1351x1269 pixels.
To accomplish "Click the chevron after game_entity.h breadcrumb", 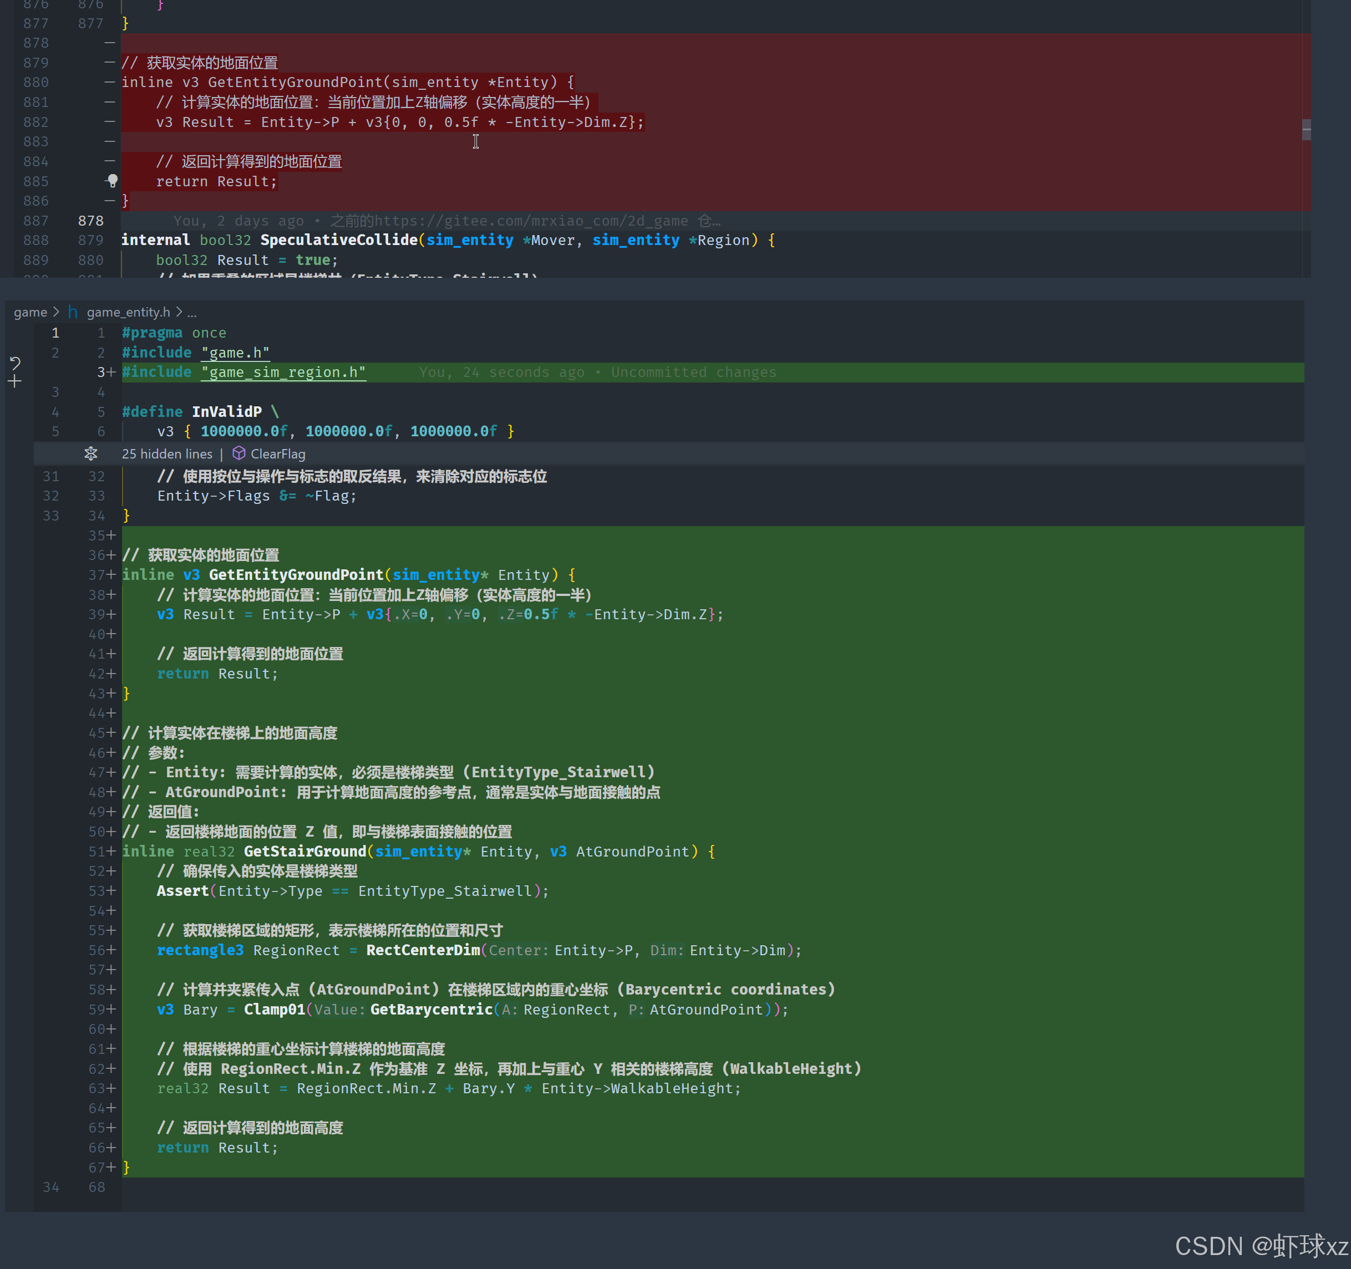I will point(179,312).
